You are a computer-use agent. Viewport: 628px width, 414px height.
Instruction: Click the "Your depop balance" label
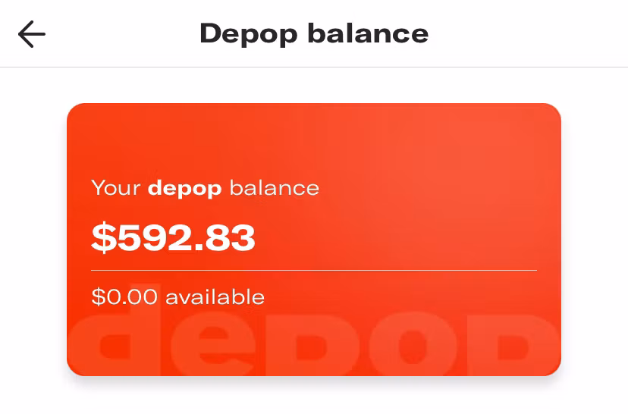[x=205, y=187]
